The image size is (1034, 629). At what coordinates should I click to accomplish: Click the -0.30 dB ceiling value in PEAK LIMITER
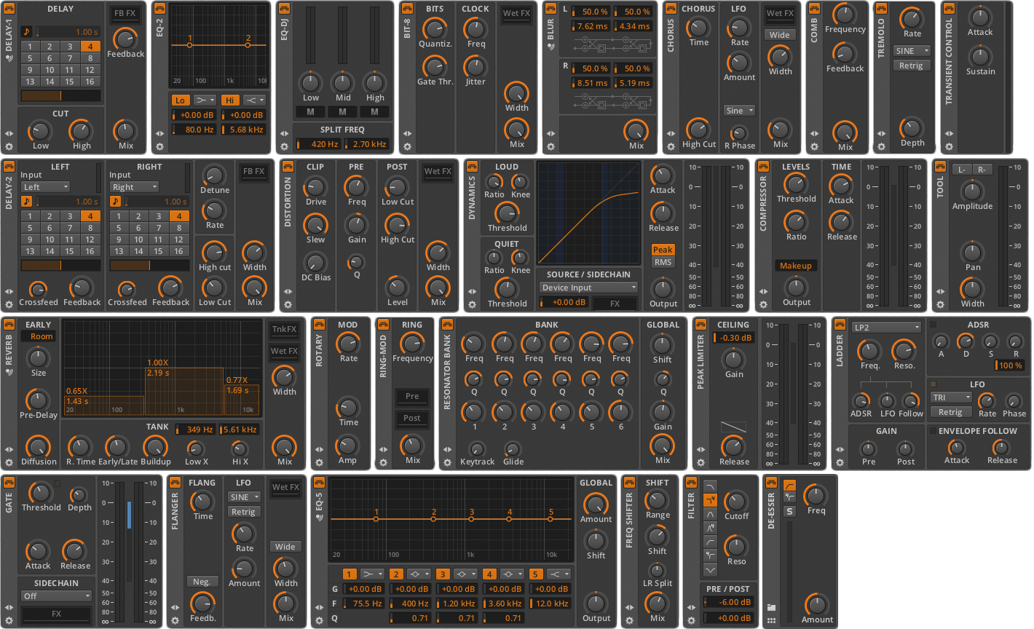coord(733,338)
